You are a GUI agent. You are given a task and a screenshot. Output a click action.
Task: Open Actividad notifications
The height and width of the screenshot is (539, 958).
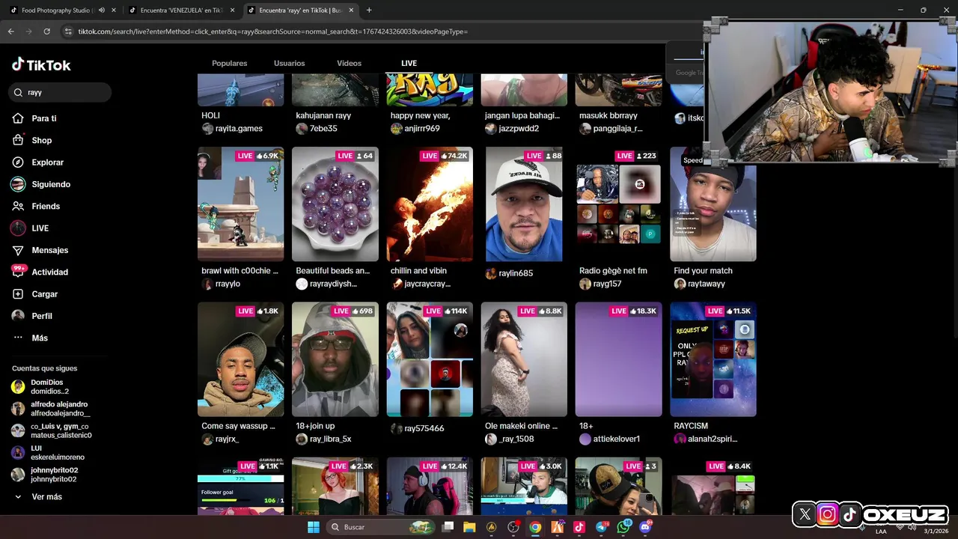(x=49, y=272)
